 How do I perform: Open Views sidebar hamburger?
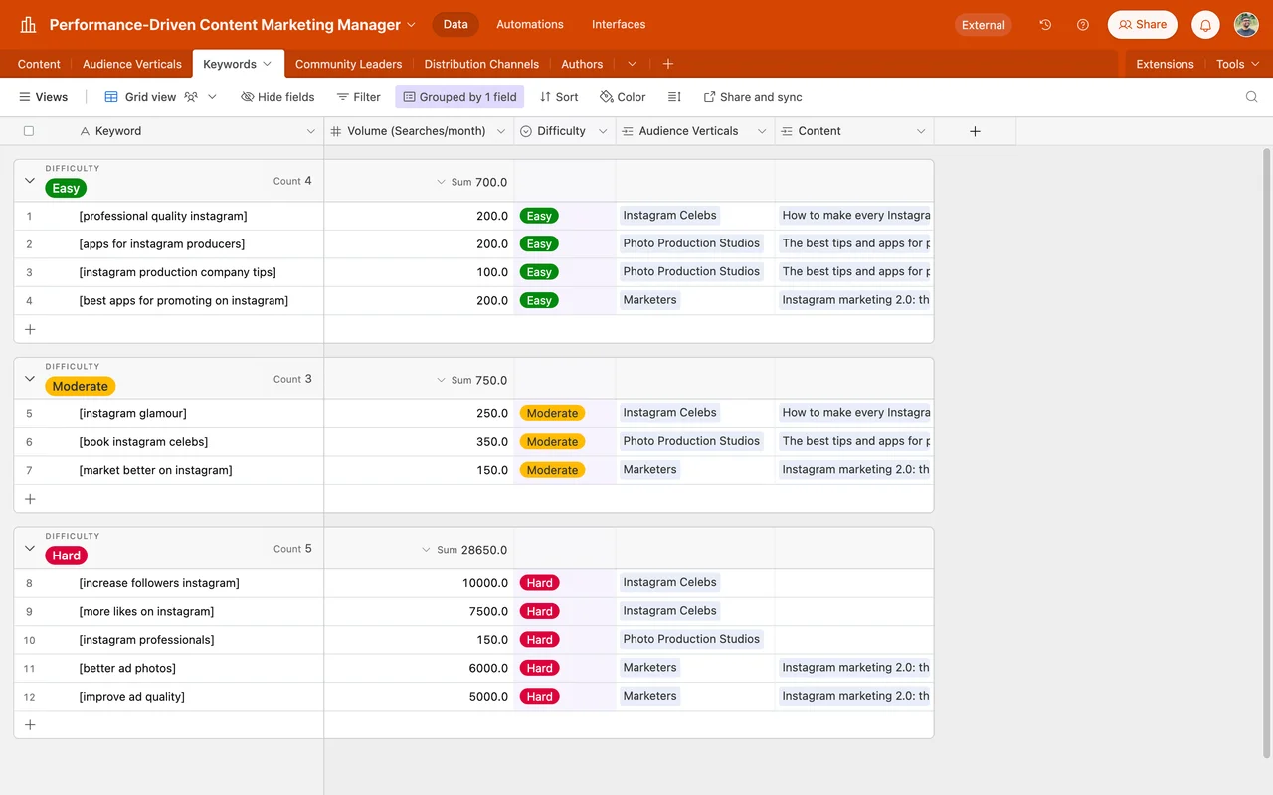click(44, 97)
